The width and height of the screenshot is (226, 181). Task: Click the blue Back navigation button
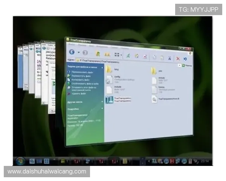click(x=72, y=52)
